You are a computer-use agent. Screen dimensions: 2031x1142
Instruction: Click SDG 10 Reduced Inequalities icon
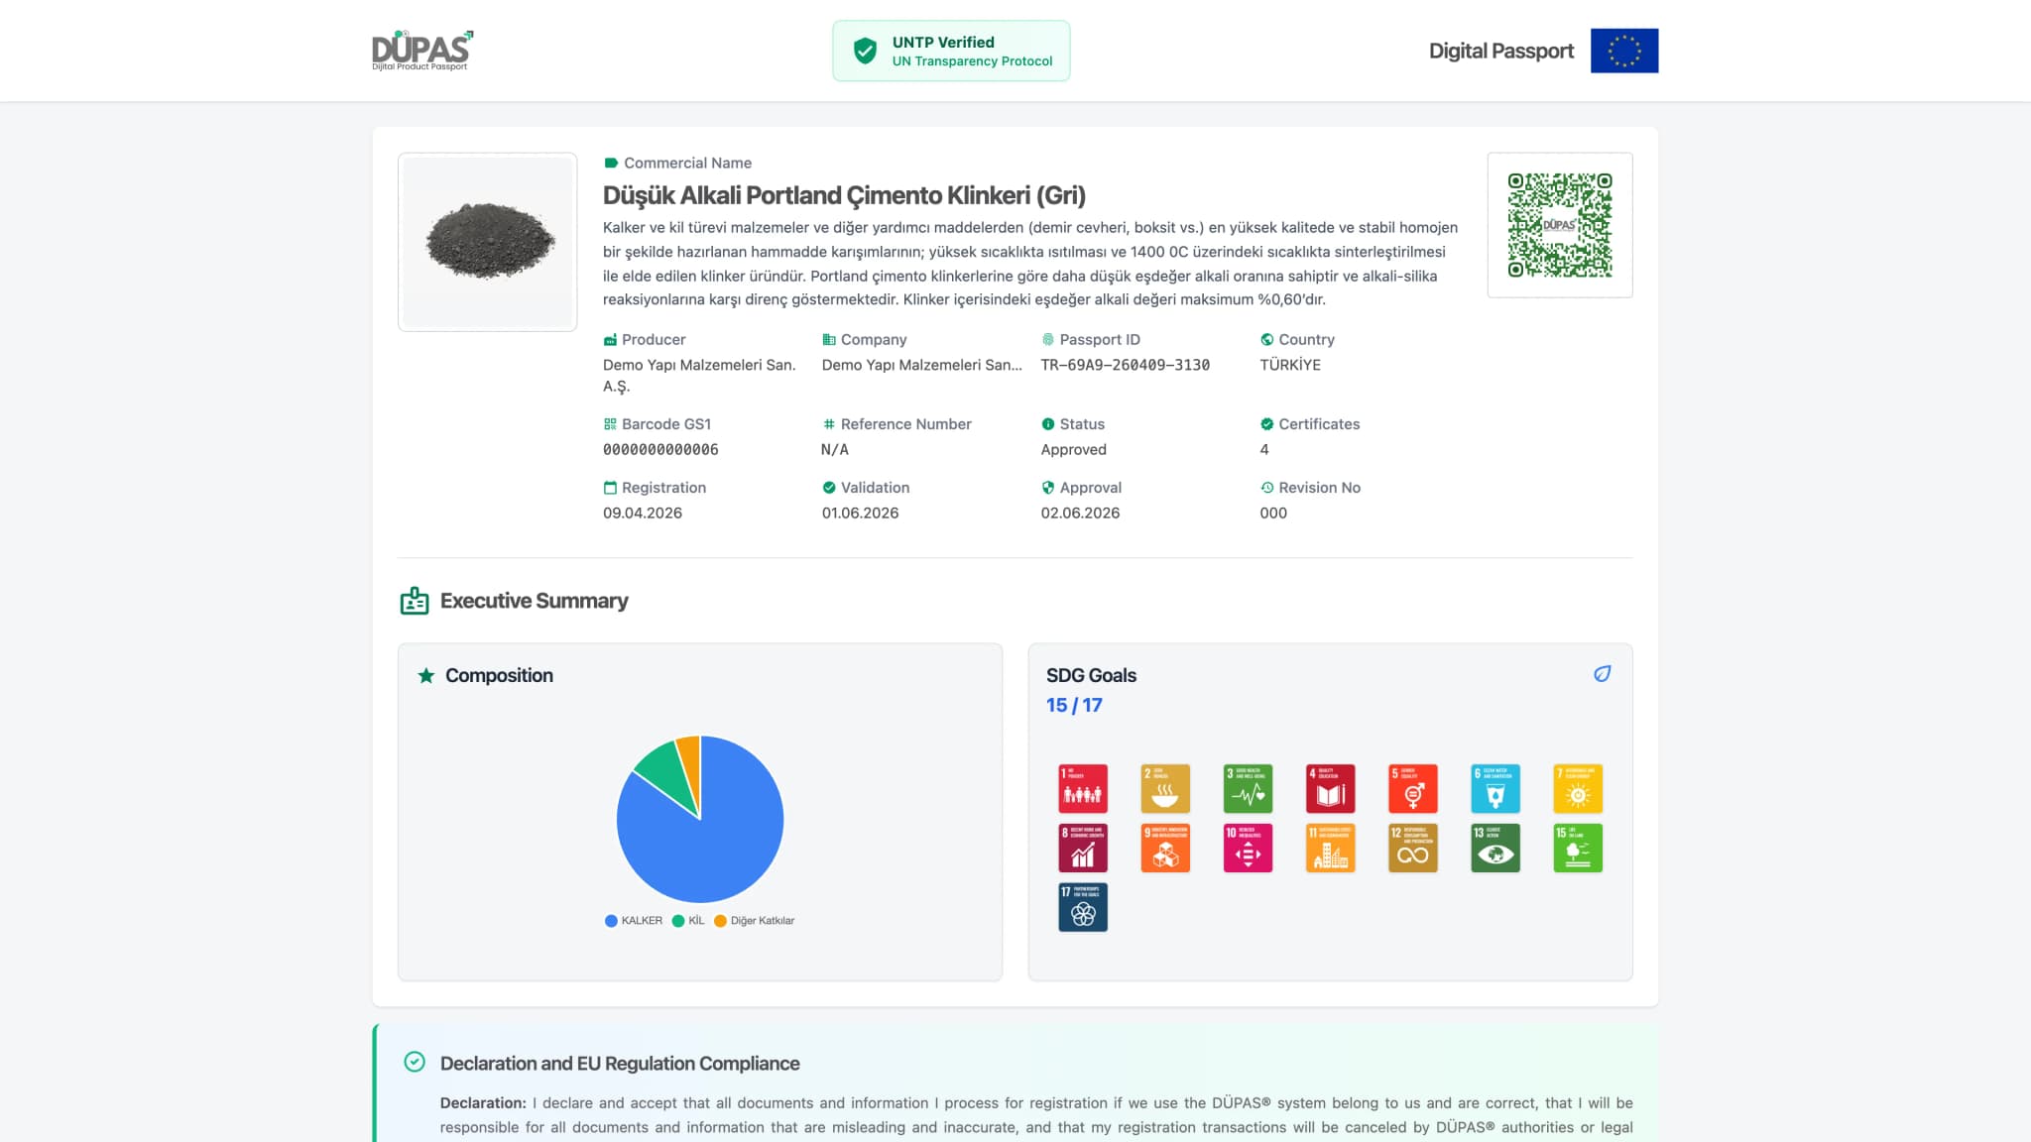click(x=1248, y=848)
